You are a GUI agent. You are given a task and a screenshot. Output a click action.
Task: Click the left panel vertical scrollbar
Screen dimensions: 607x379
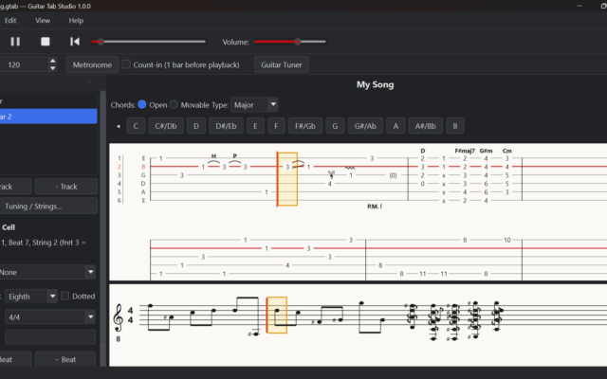[103, 217]
